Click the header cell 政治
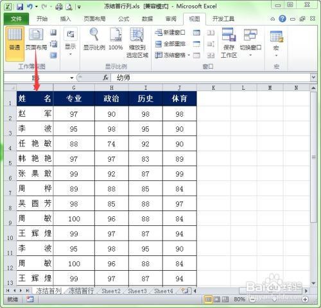321x308 pixels. 112,98
